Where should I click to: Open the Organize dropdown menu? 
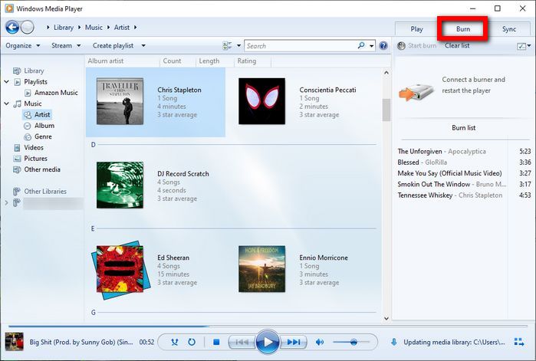[22, 45]
